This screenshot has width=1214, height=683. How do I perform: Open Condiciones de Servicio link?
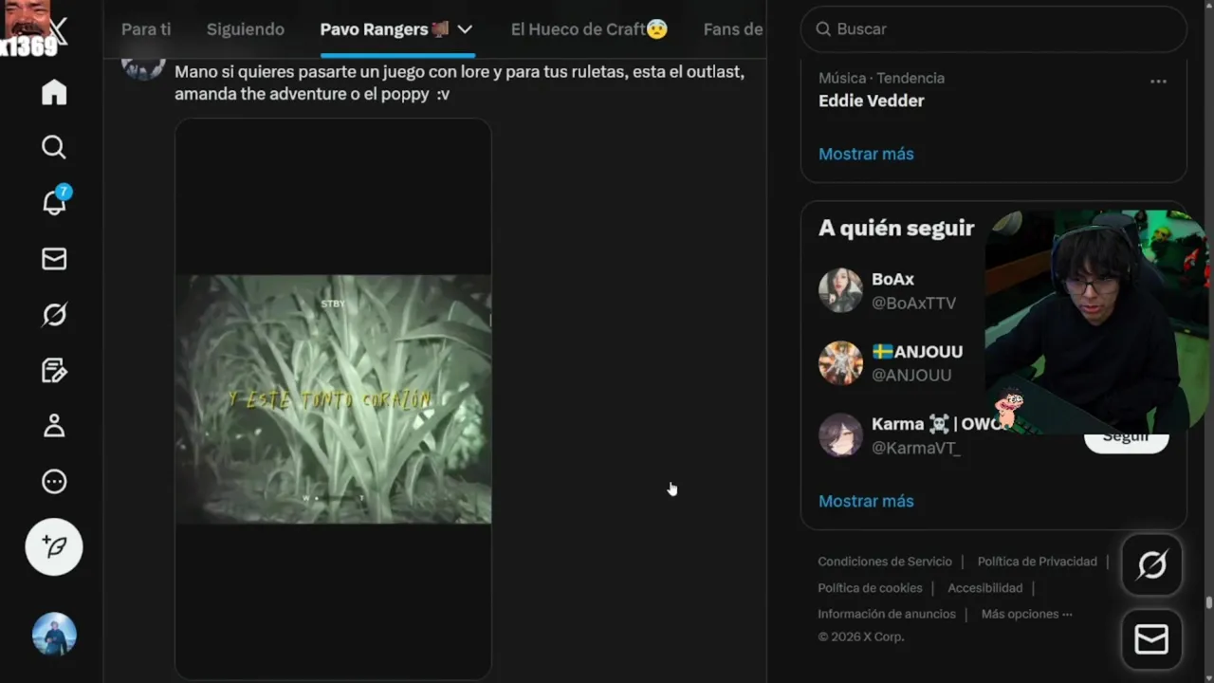(885, 562)
